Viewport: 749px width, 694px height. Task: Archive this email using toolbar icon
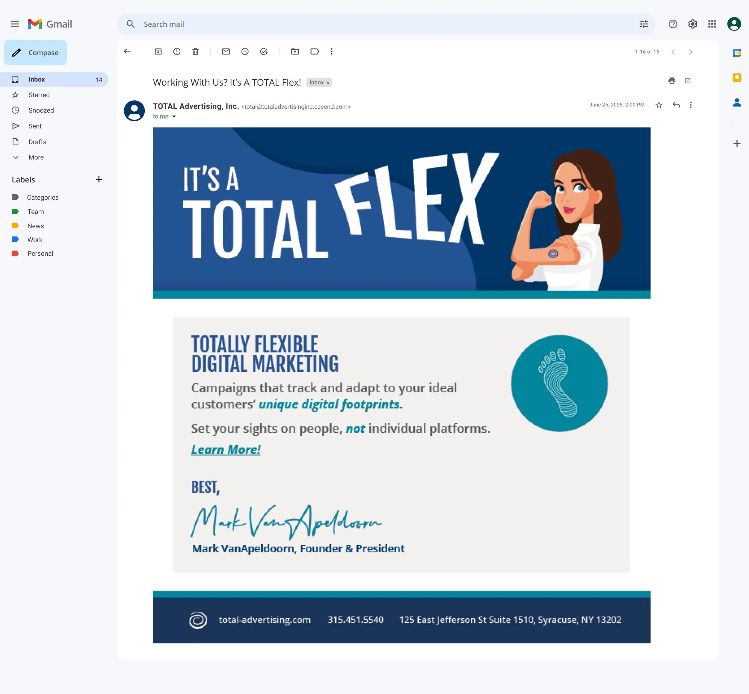pos(158,51)
